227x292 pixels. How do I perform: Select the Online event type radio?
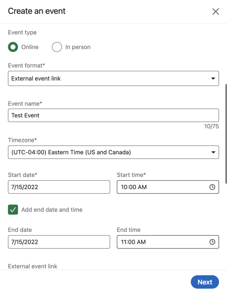[x=13, y=47]
